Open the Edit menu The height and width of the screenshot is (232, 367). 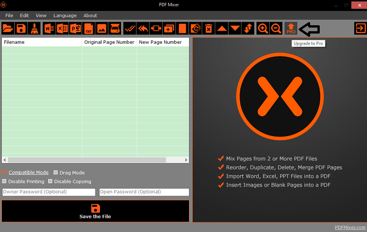coord(24,16)
